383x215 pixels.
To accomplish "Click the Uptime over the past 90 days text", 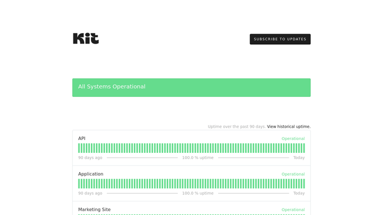I will (x=237, y=127).
